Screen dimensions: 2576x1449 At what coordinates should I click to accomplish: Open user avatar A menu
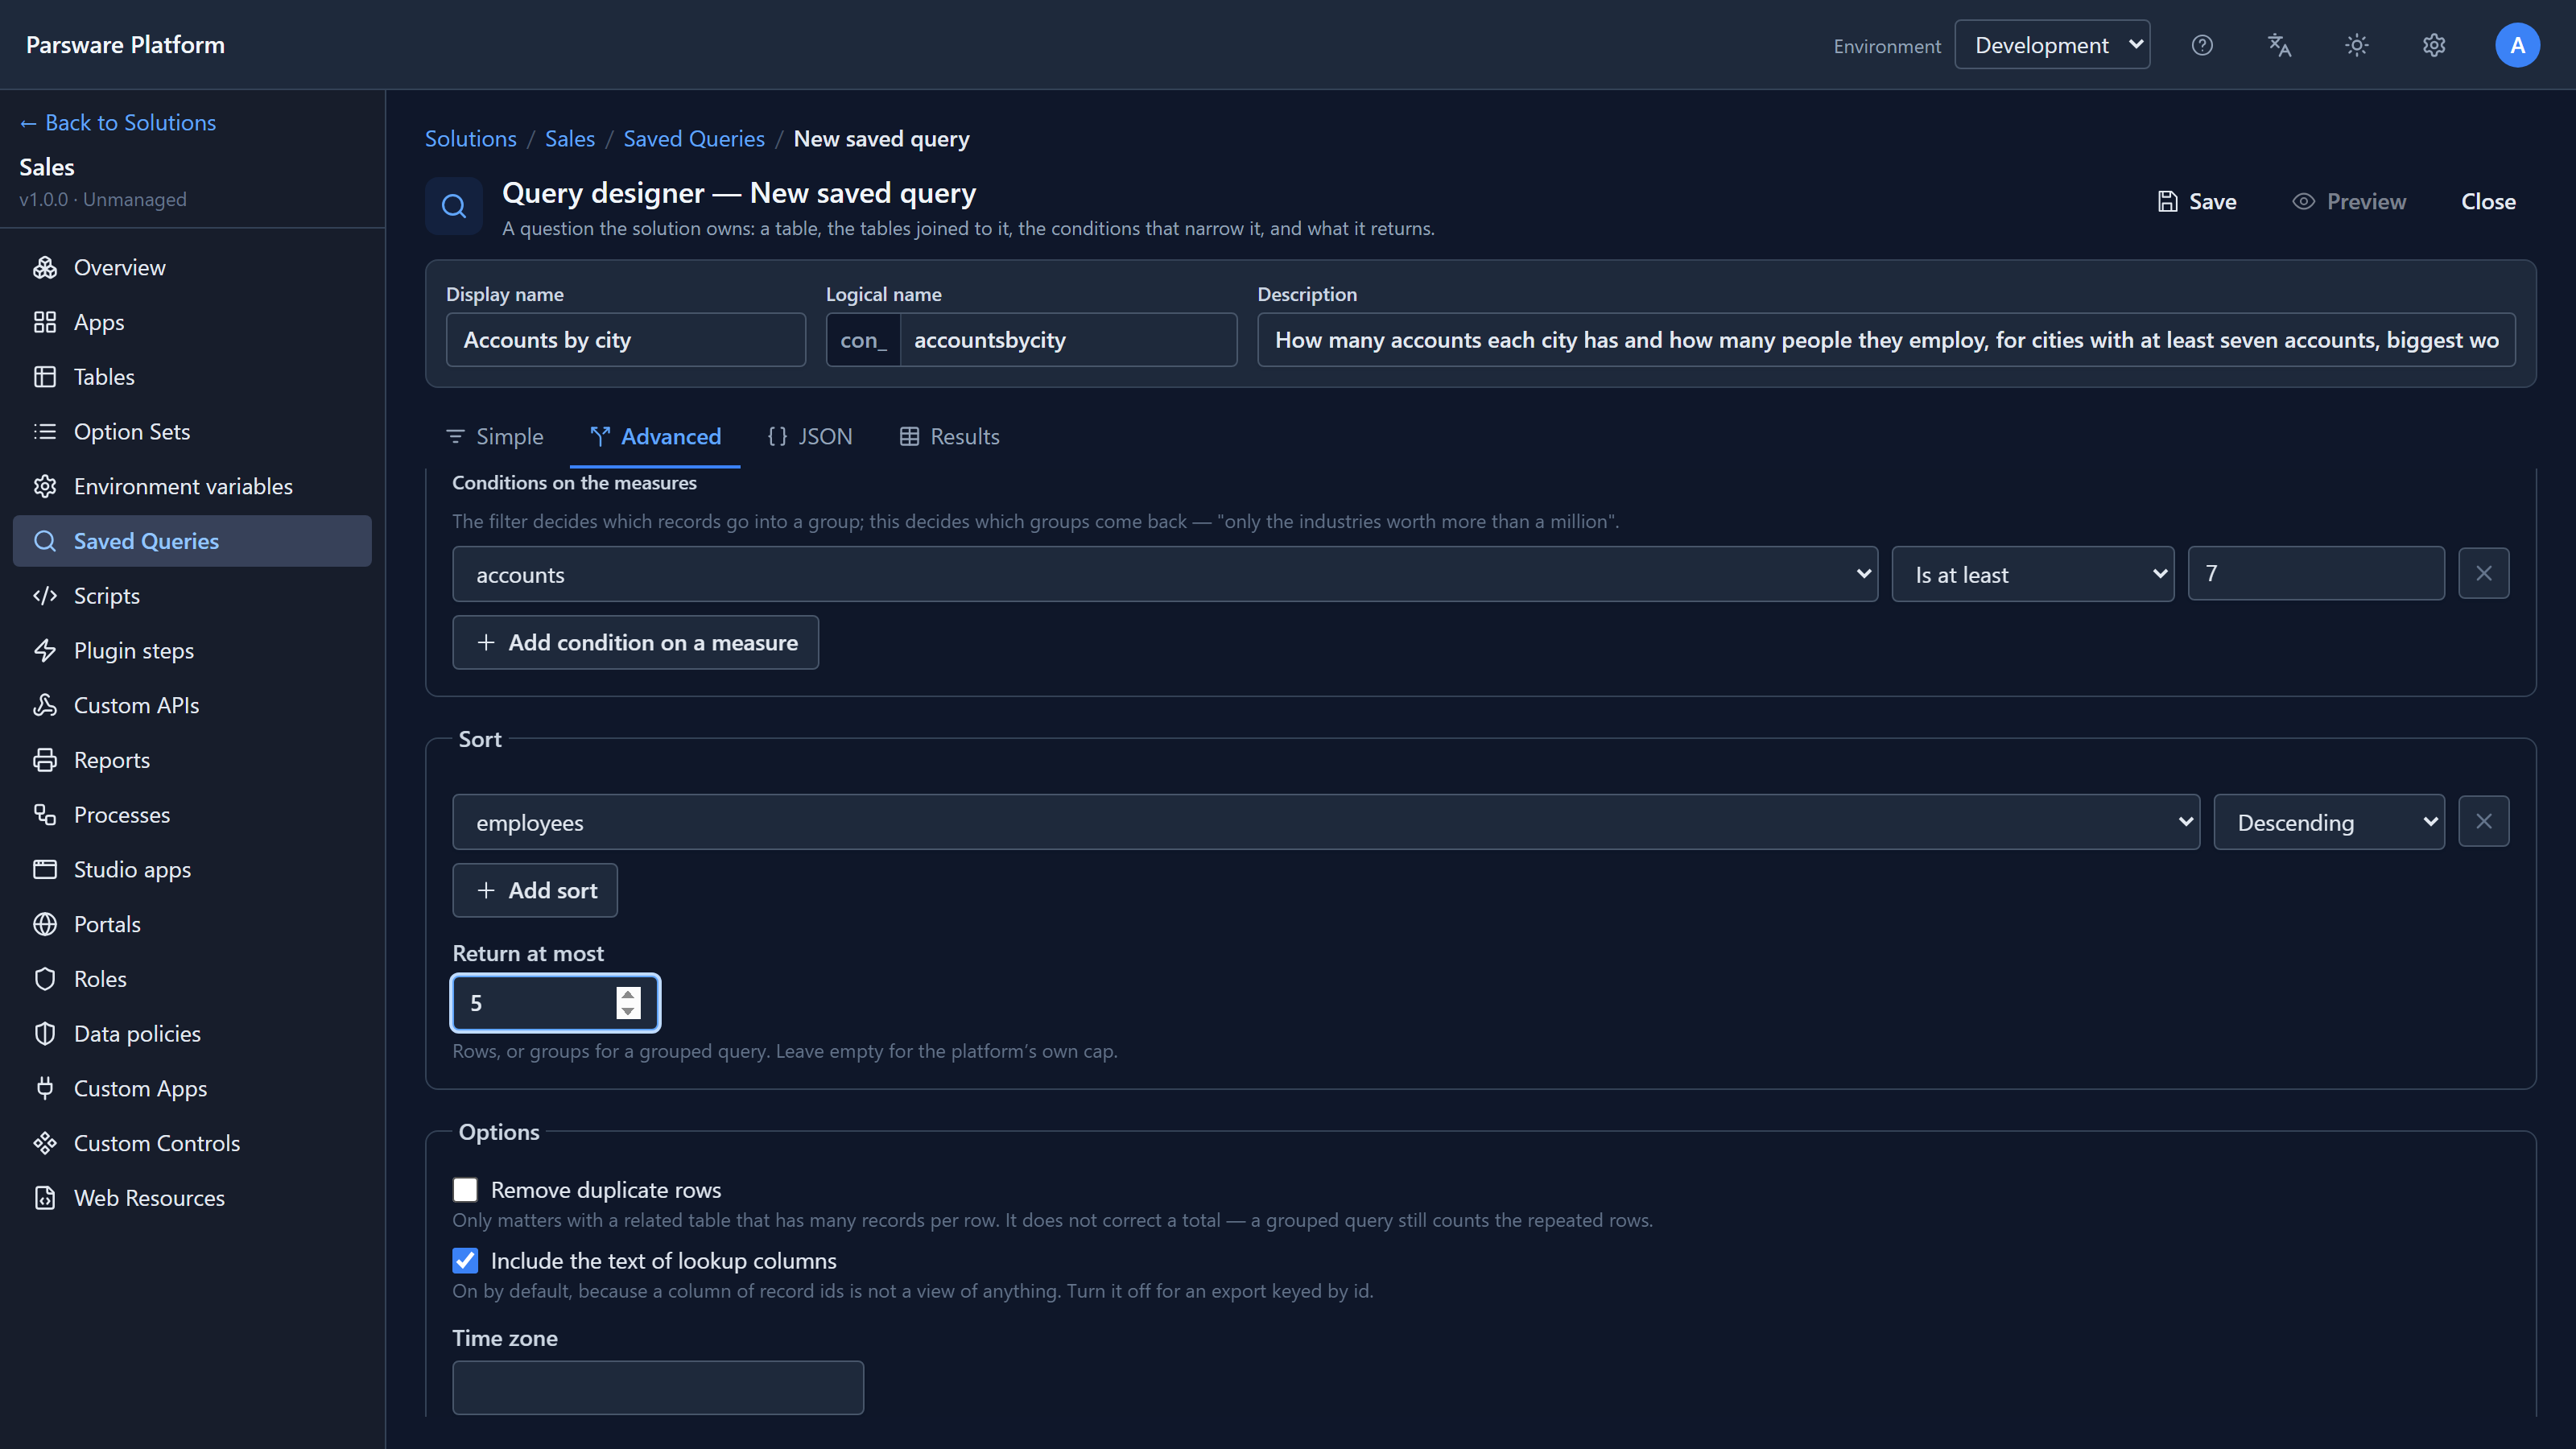pos(2517,45)
